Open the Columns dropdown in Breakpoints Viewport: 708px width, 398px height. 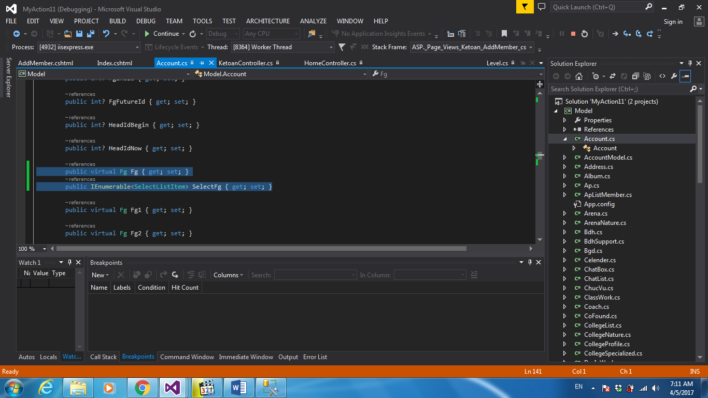(228, 275)
